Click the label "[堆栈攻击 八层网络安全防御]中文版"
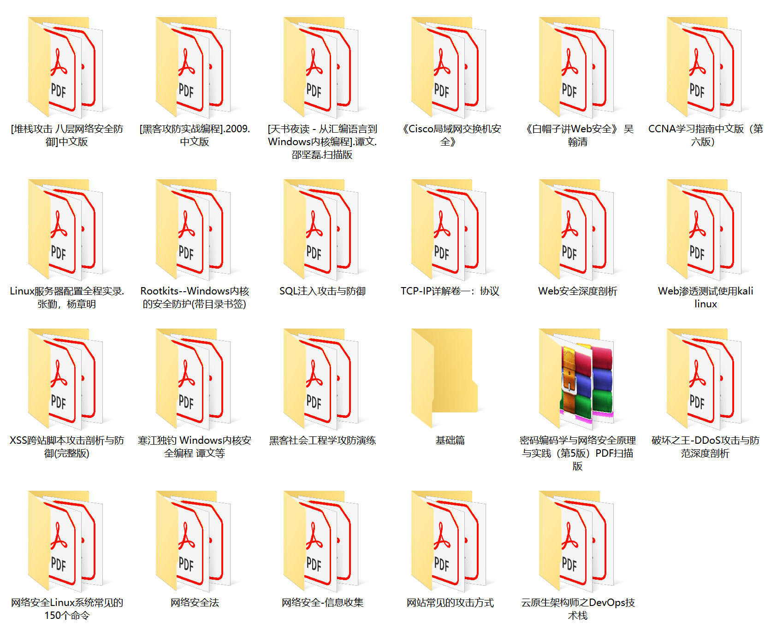The height and width of the screenshot is (629, 765). [x=67, y=135]
